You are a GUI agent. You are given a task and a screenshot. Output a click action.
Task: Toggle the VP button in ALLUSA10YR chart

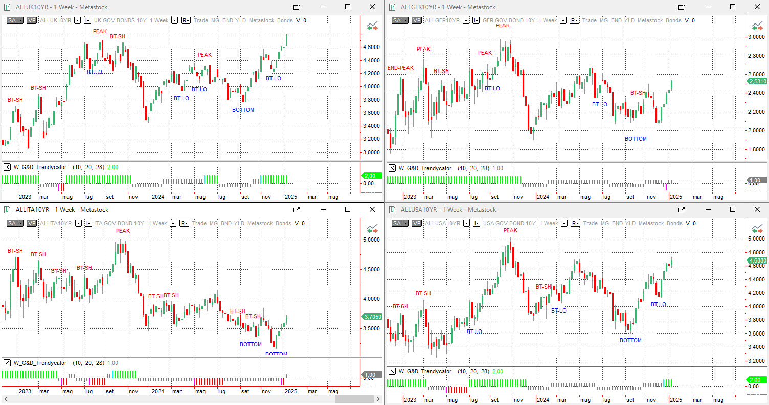click(417, 223)
